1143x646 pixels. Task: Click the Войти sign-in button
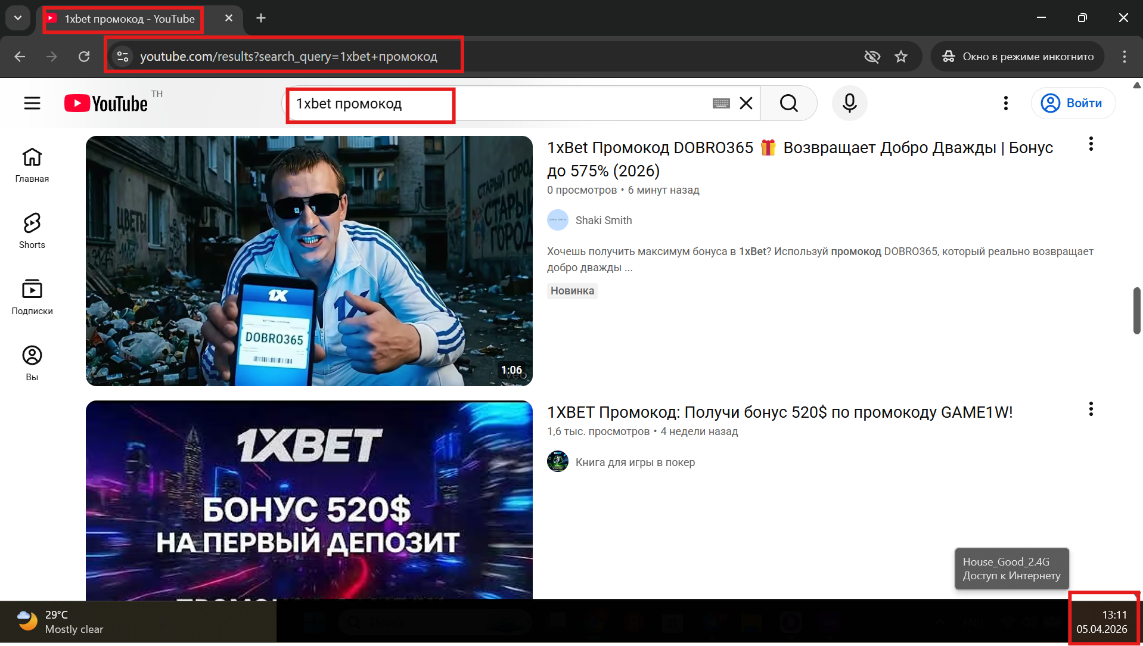(x=1073, y=103)
